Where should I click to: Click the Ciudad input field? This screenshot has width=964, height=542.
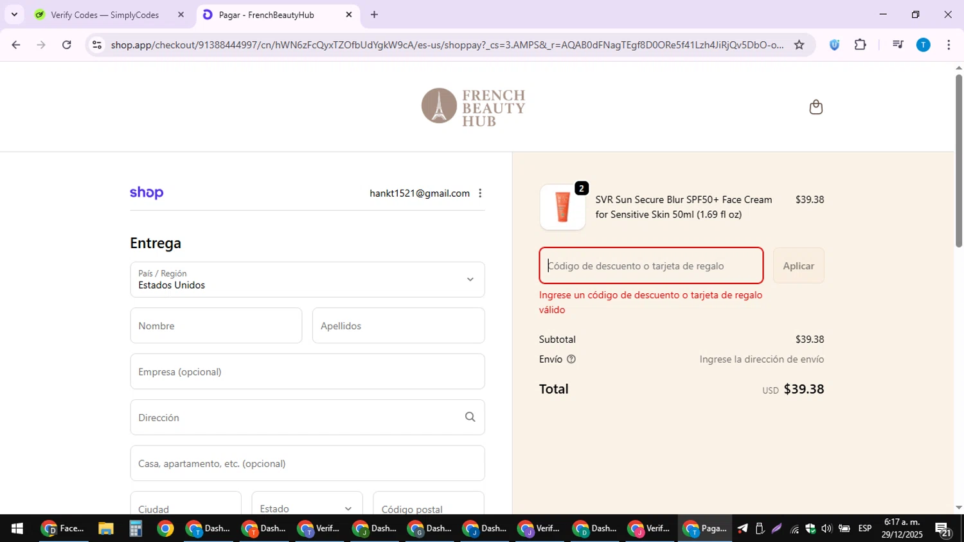click(186, 503)
